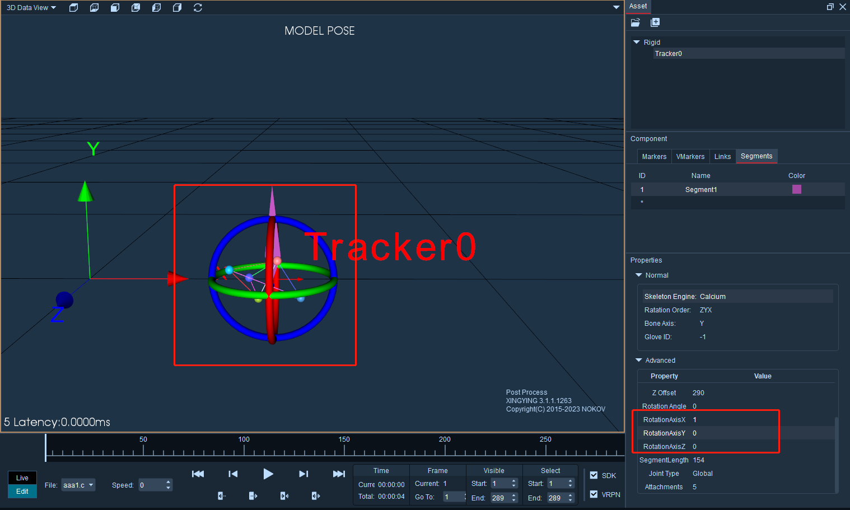Toggle the SDK checkbox
Screen dimensions: 850x510
pos(594,475)
